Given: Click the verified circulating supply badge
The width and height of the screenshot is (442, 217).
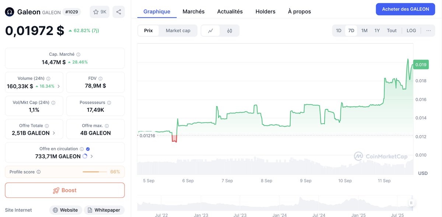Looking at the screenshot, I should point(88,149).
